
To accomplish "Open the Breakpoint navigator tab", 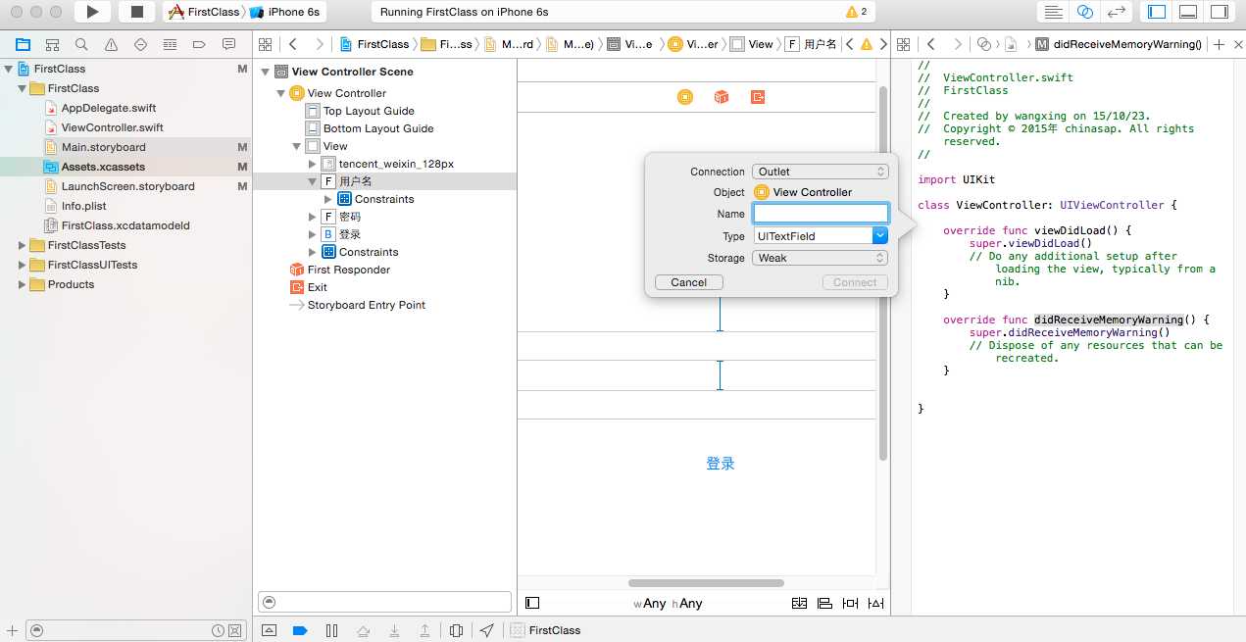I will (199, 44).
